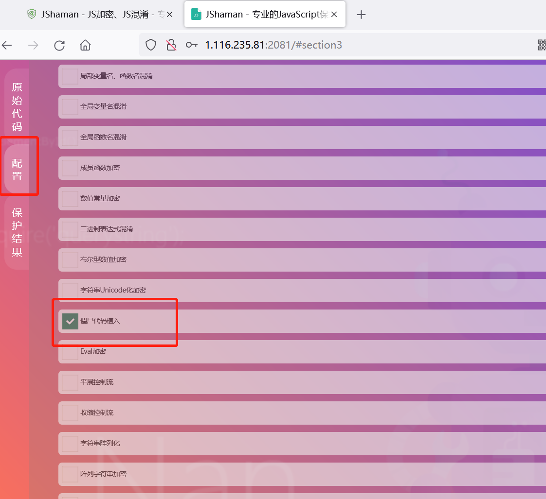Click the 僵尸代码植入 label text
The width and height of the screenshot is (546, 499).
100,321
